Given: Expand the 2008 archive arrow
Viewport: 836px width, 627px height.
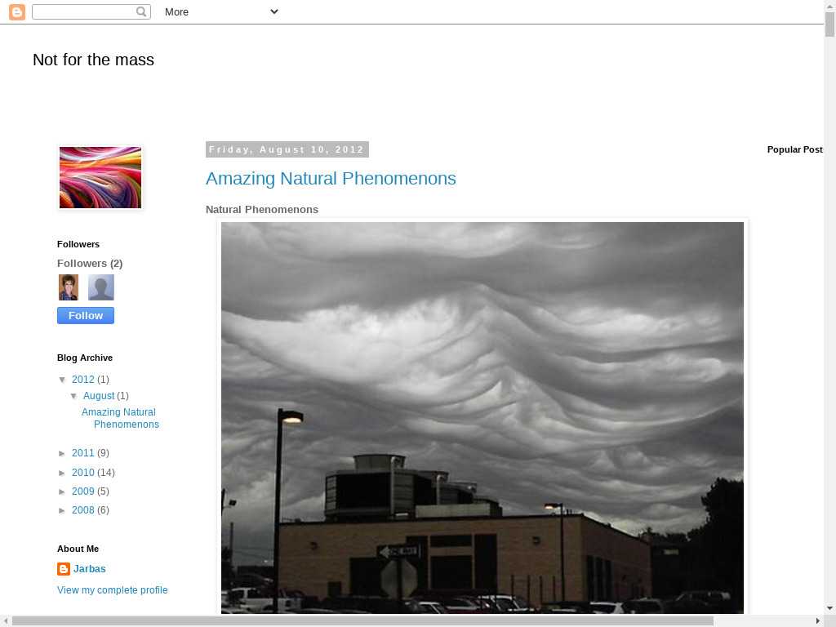Looking at the screenshot, I should point(64,511).
